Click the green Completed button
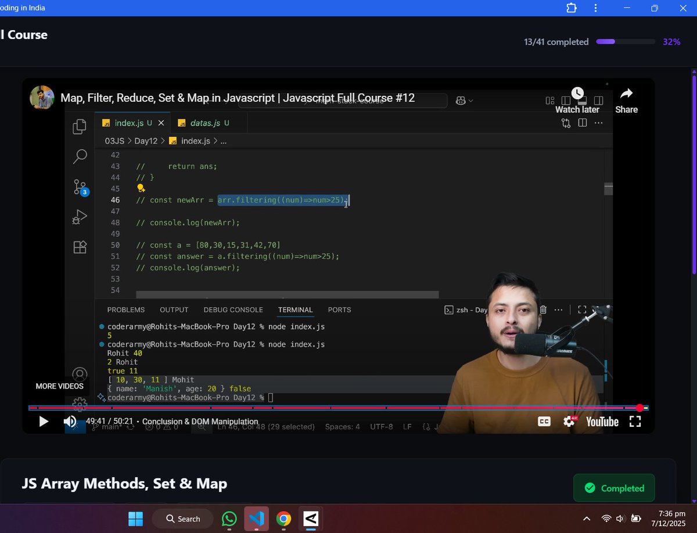This screenshot has height=533, width=697. (614, 488)
